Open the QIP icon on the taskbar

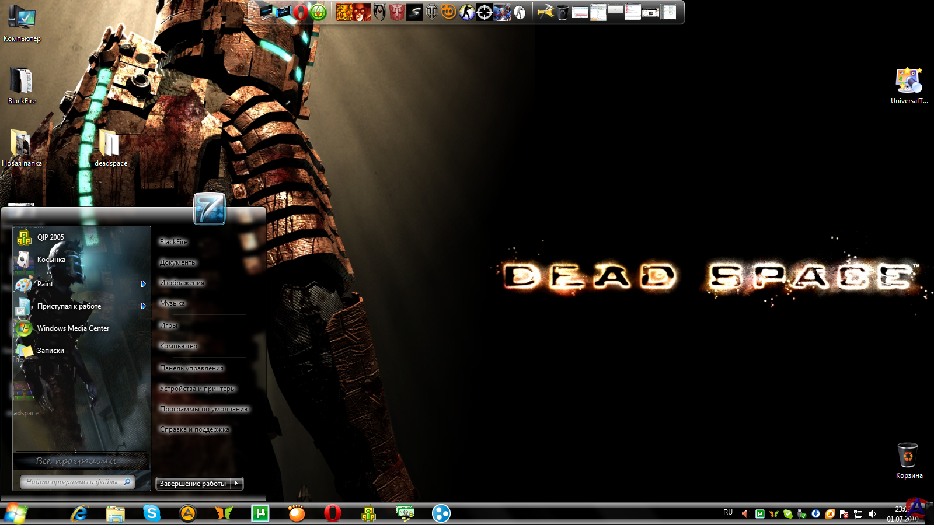pos(369,513)
